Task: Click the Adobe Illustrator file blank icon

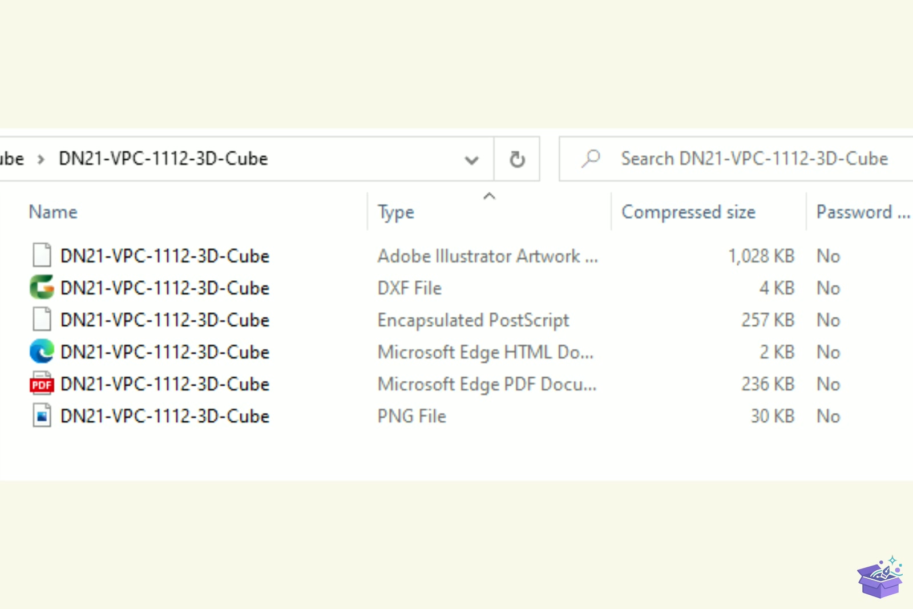Action: click(42, 255)
